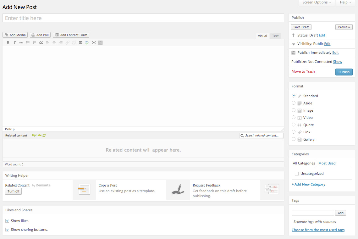Insert a numbered list

click(34, 43)
